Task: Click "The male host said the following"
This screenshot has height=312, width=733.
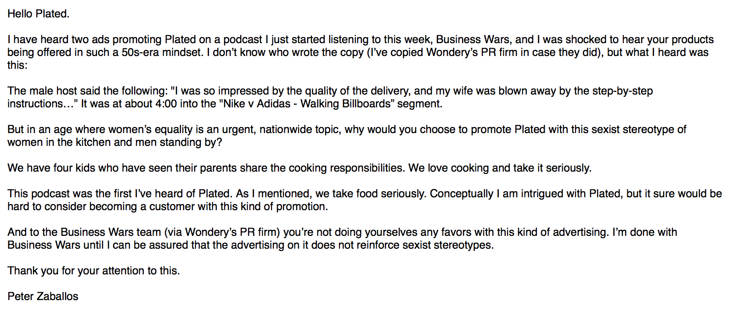Action: point(85,91)
